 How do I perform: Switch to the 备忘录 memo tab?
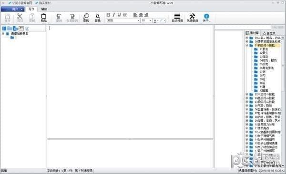point(269,33)
